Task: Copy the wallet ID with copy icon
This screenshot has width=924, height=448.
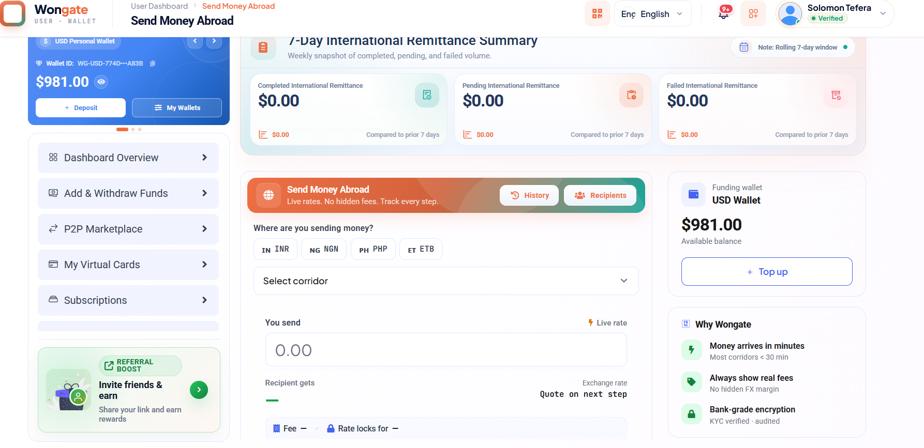Action: pos(153,64)
